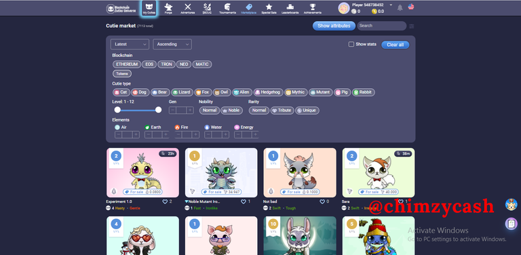This screenshot has height=255, width=521.
Task: Open Adventures crossed swords icon
Action: [188, 7]
